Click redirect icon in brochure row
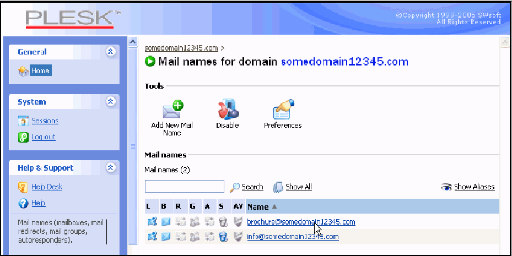512x256 pixels. pos(181,222)
